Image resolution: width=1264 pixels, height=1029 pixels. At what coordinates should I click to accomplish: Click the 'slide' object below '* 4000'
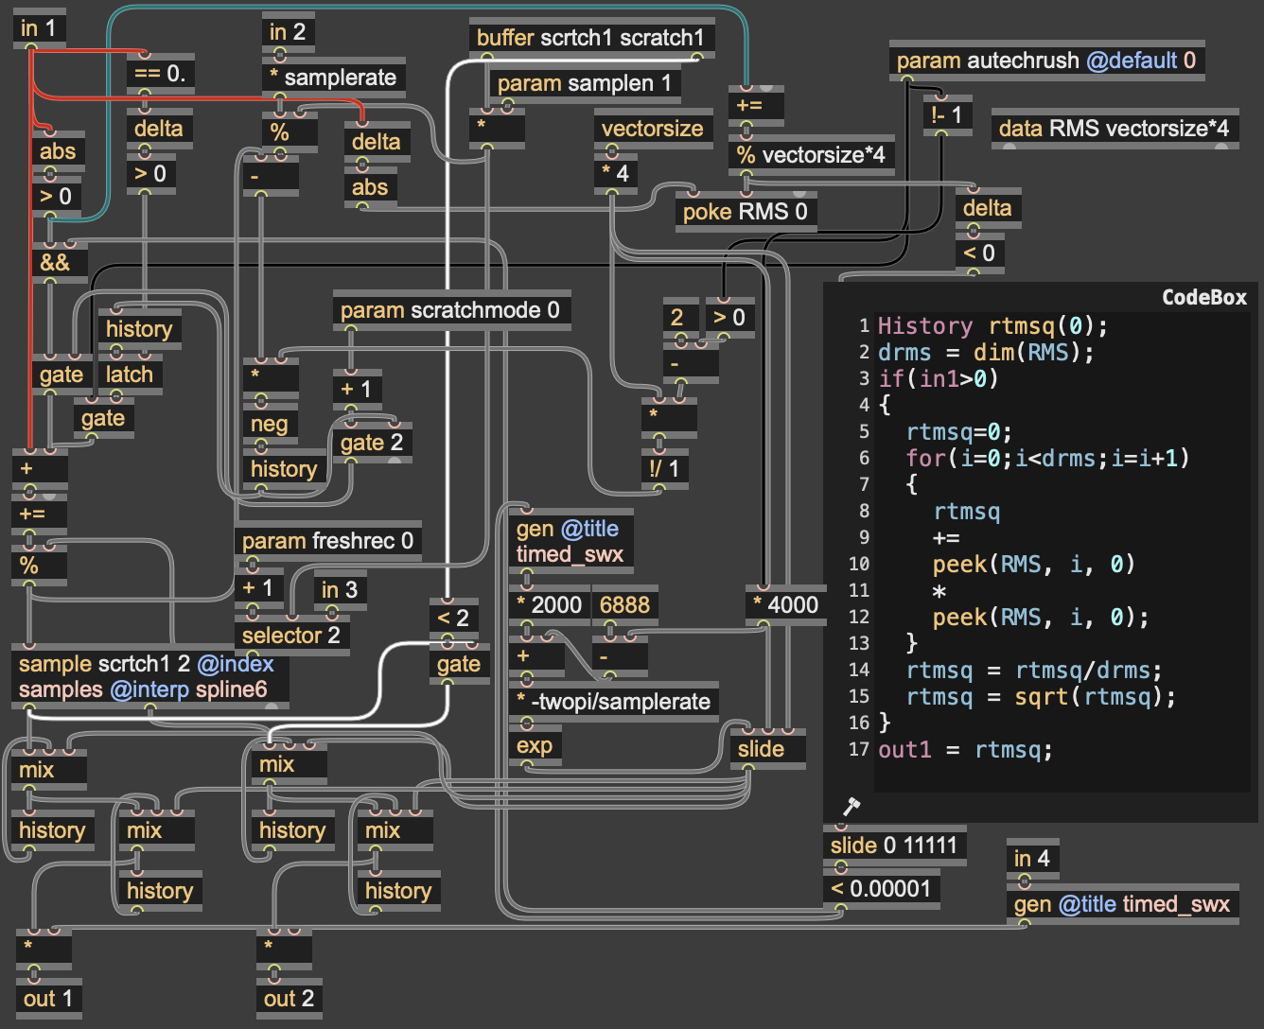(767, 749)
